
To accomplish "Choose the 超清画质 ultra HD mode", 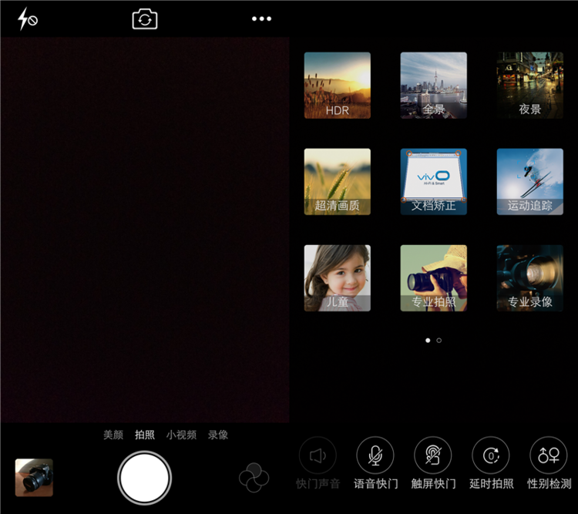I will 337,182.
